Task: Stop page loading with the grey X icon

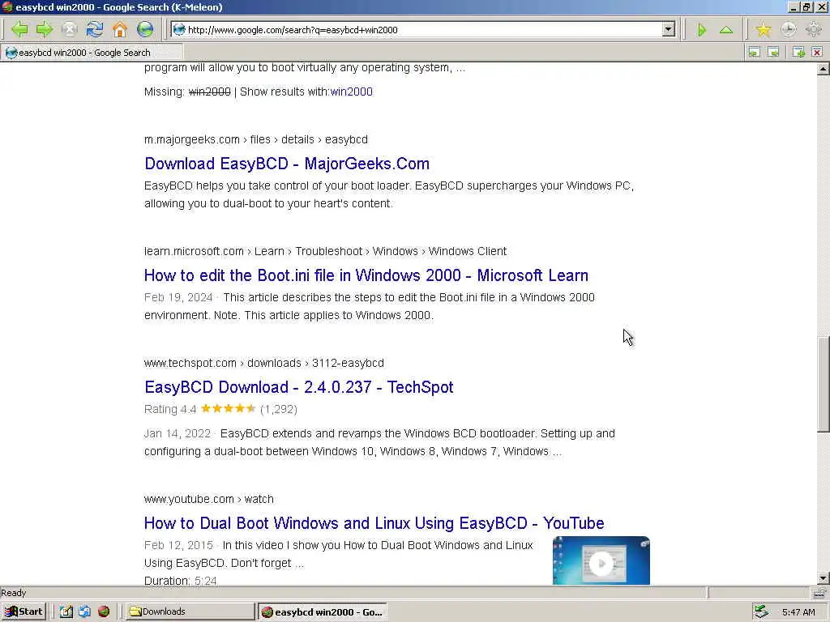Action: click(70, 30)
